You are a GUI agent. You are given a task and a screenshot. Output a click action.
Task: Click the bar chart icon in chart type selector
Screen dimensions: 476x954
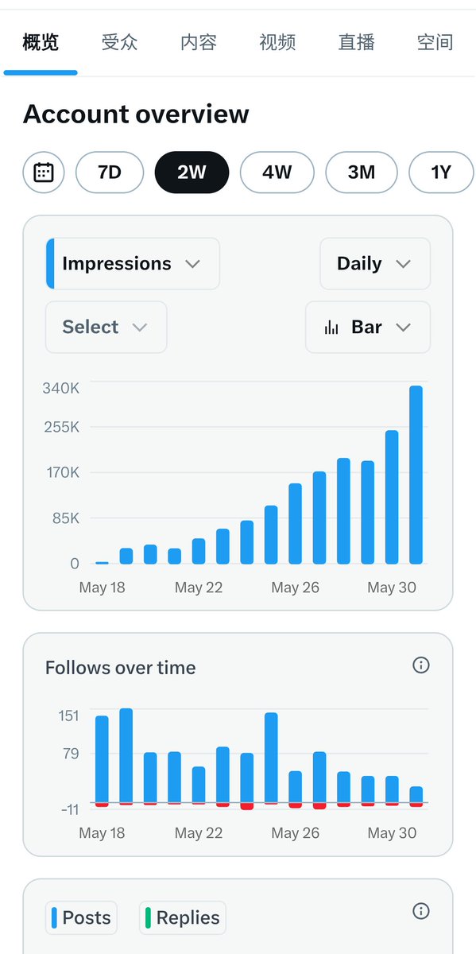coord(331,328)
